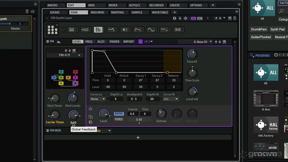
Task: Open the OPTIONS tab
Action: pyautogui.click(x=196, y=5)
